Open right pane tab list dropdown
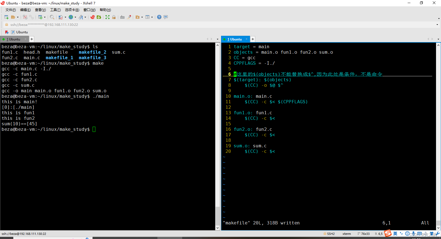441x239 pixels. (x=438, y=39)
